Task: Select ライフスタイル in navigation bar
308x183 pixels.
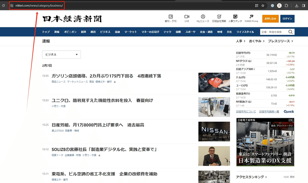Action: [245, 32]
